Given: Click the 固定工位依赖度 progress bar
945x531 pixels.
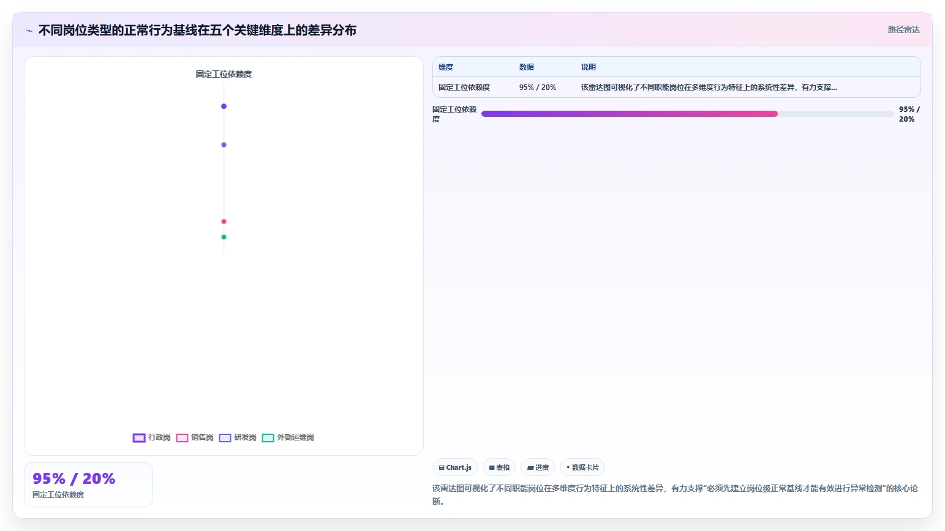Looking at the screenshot, I should point(688,114).
